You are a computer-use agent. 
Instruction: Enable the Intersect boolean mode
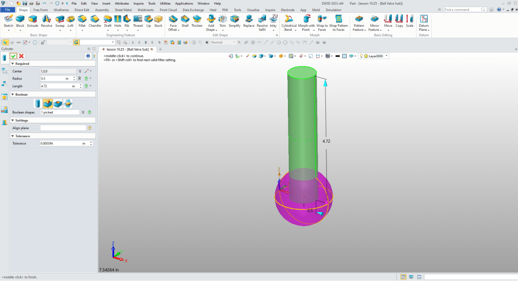[67, 103]
